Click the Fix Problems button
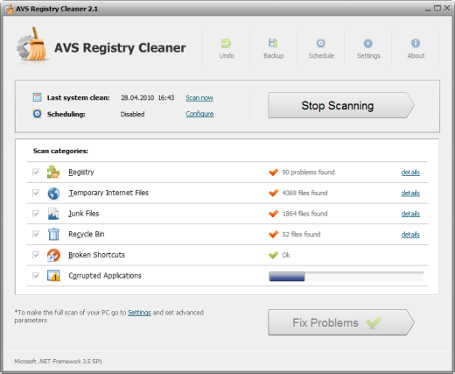 (341, 322)
